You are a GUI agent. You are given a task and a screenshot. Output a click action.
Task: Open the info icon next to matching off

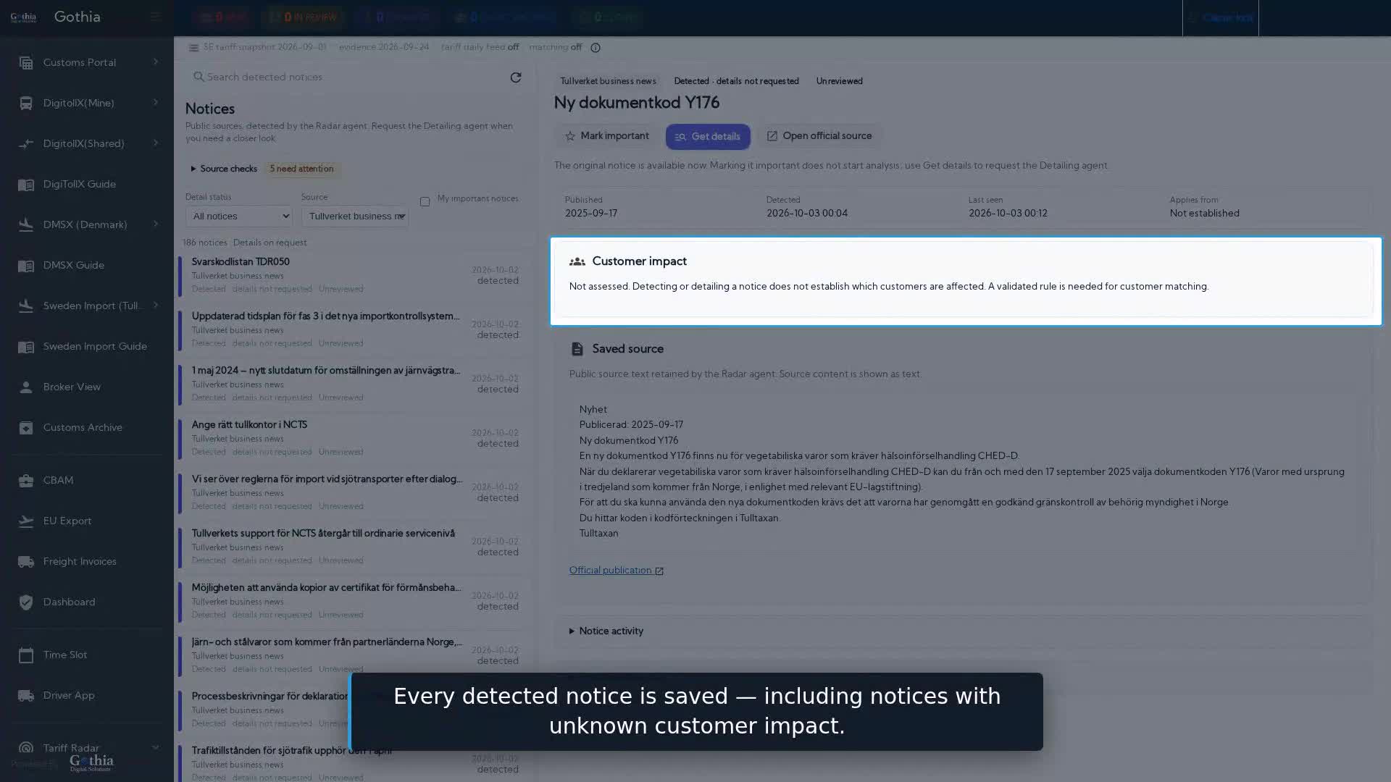click(x=596, y=48)
